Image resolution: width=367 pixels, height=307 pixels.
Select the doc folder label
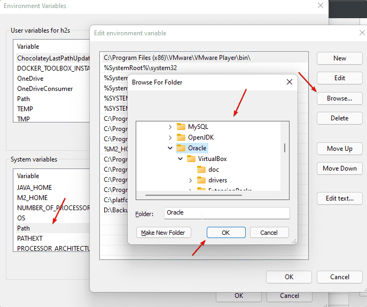point(214,170)
